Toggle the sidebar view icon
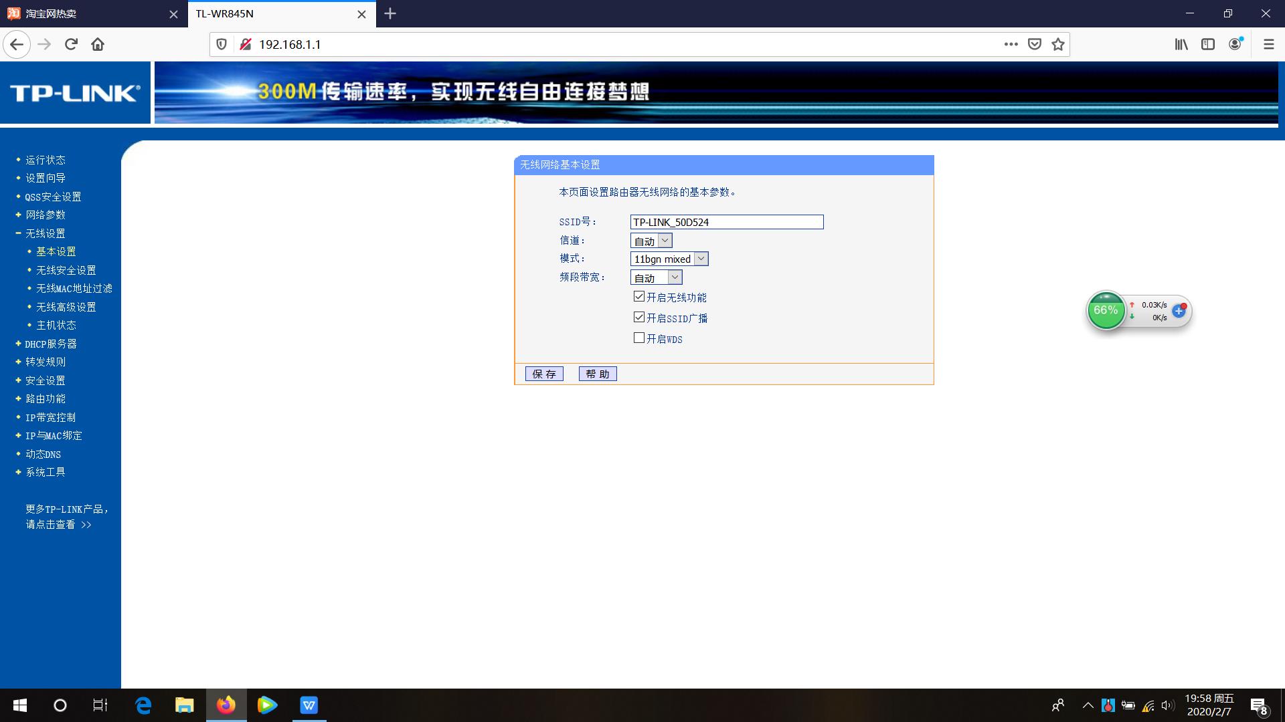Image resolution: width=1285 pixels, height=722 pixels. point(1208,44)
